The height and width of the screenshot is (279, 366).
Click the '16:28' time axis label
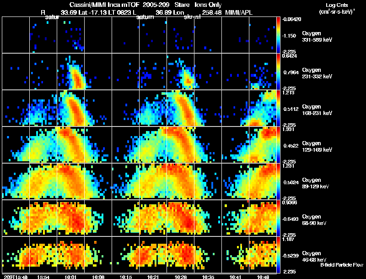click(180, 277)
